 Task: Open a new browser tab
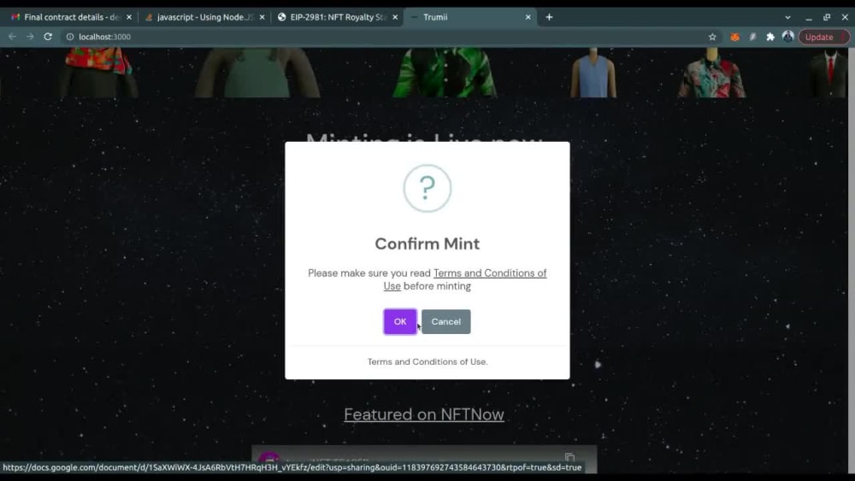click(549, 17)
